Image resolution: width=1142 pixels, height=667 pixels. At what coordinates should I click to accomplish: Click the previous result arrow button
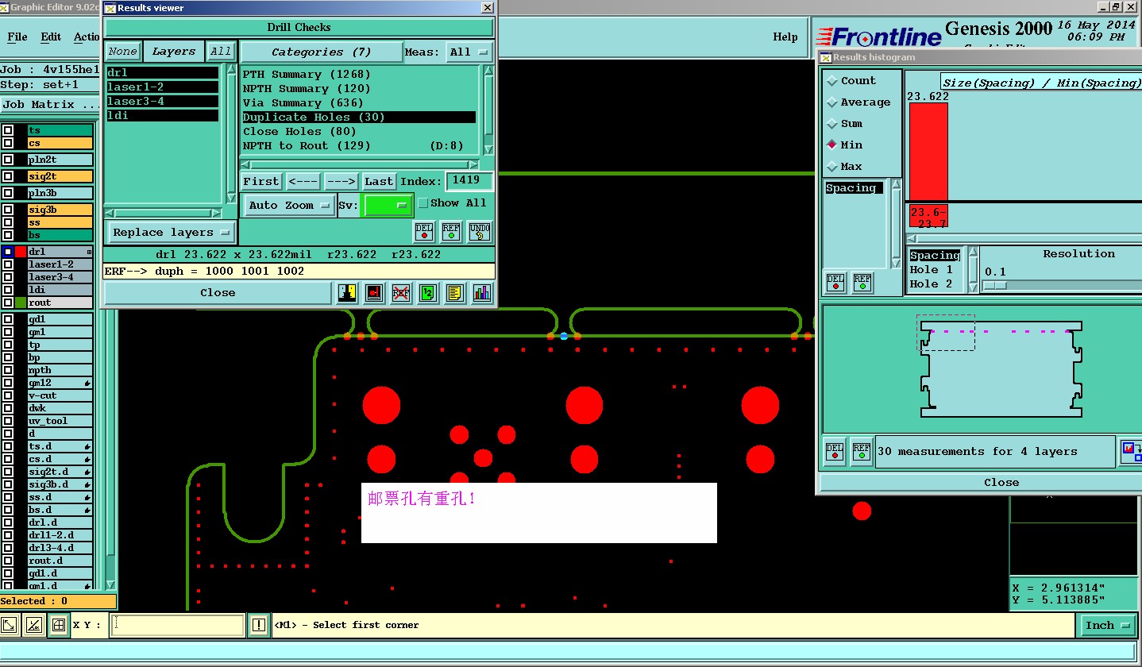303,182
